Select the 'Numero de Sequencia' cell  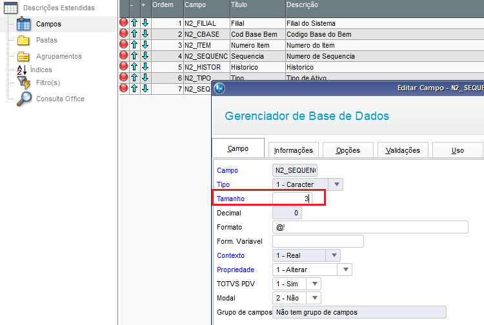click(385, 56)
